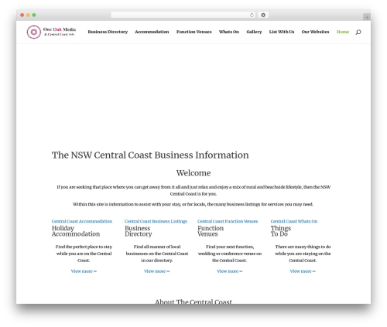Click the green macOS maximize window button
Viewport: 387px width, 327px height.
click(34, 15)
